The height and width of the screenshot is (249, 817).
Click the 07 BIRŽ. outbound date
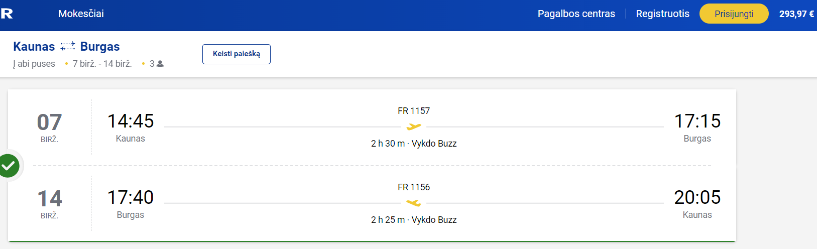pos(49,128)
